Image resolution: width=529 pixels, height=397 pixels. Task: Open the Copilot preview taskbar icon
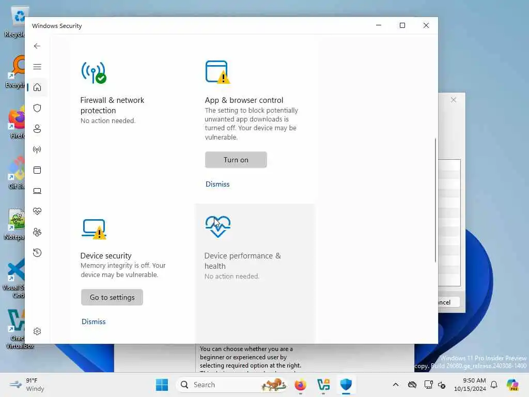pyautogui.click(x=512, y=385)
